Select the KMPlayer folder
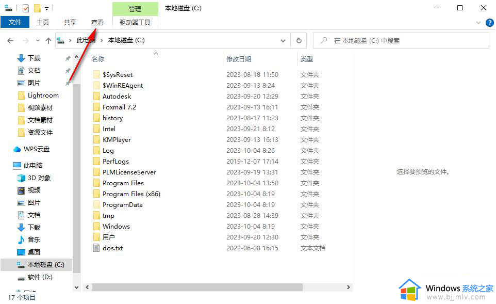The width and height of the screenshot is (496, 304). (x=117, y=140)
